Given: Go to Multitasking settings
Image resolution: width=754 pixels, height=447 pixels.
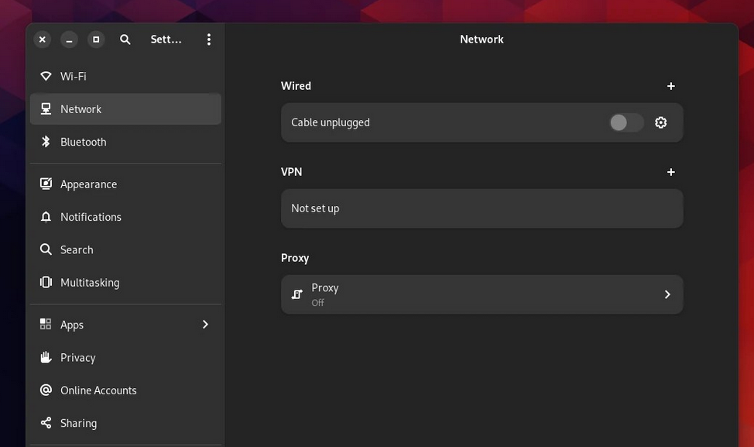Looking at the screenshot, I should [x=90, y=283].
